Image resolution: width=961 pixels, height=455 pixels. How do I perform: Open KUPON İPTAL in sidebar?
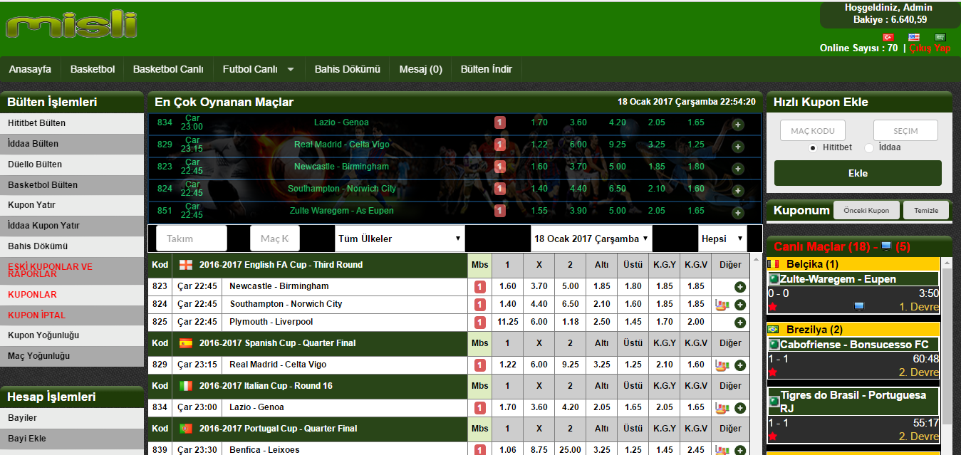coord(72,315)
